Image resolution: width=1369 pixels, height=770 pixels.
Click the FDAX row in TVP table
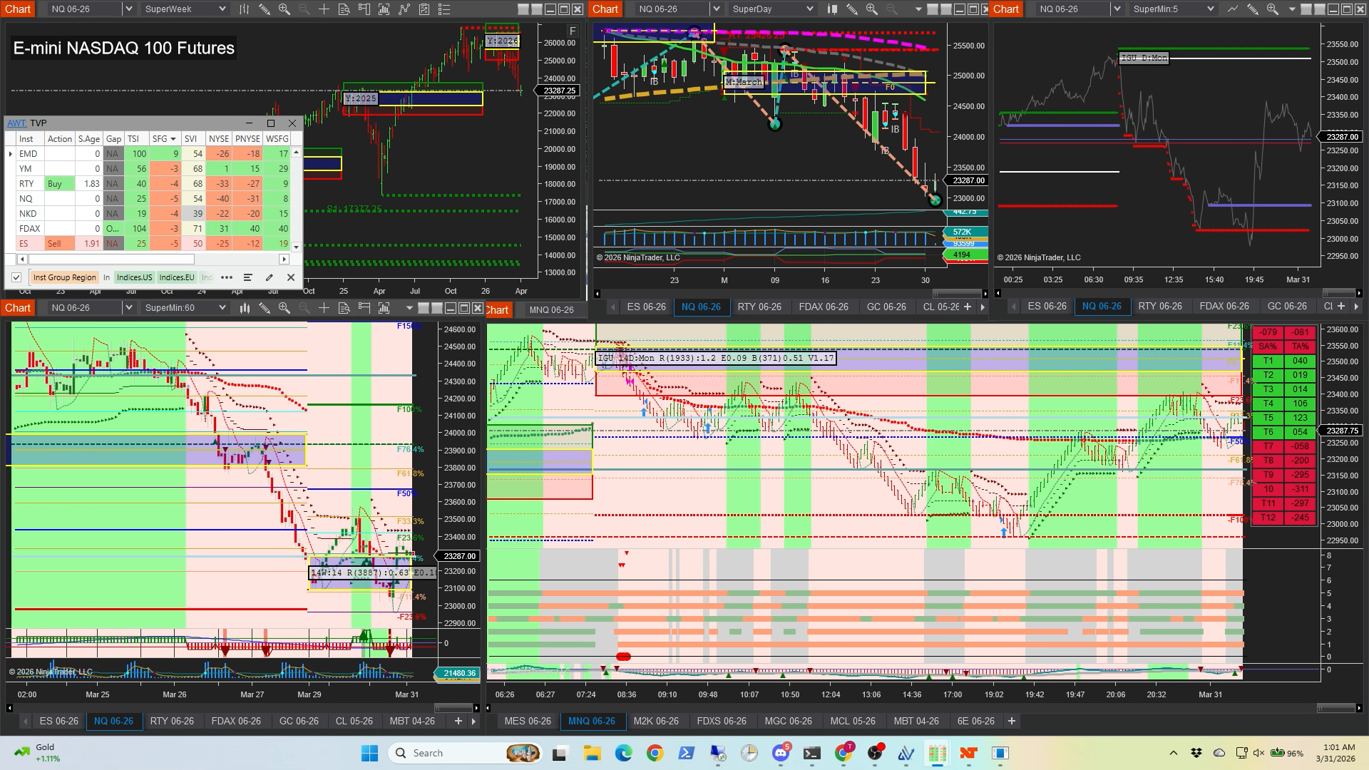tap(153, 229)
